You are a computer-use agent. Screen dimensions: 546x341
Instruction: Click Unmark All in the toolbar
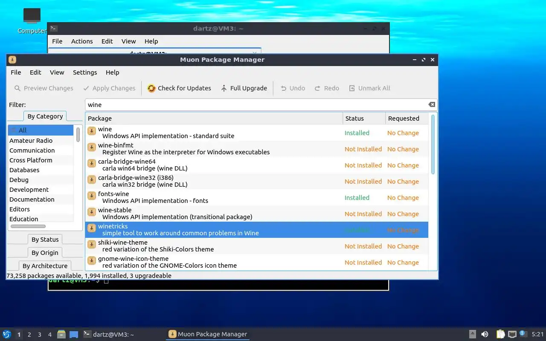tap(369, 88)
